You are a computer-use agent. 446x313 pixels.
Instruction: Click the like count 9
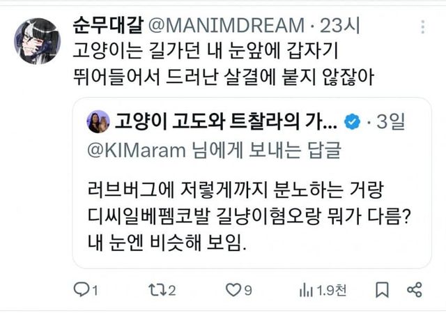tap(248, 291)
